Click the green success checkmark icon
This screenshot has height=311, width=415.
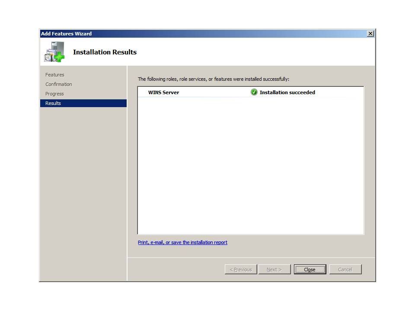(x=254, y=92)
